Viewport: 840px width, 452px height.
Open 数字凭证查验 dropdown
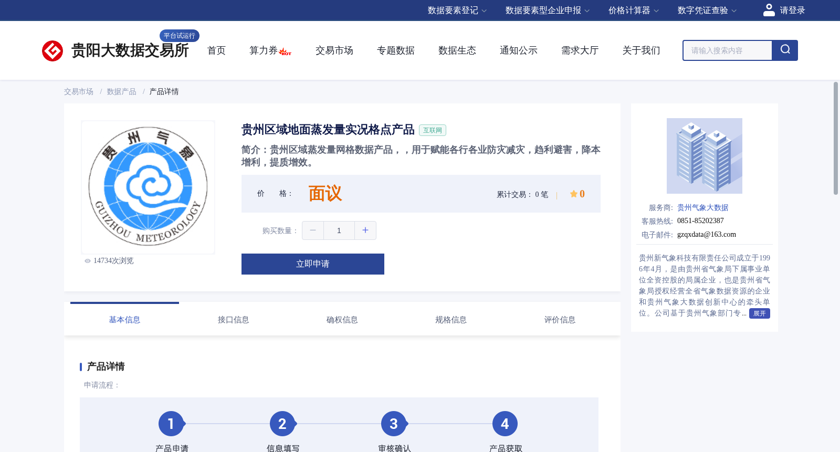coord(707,10)
